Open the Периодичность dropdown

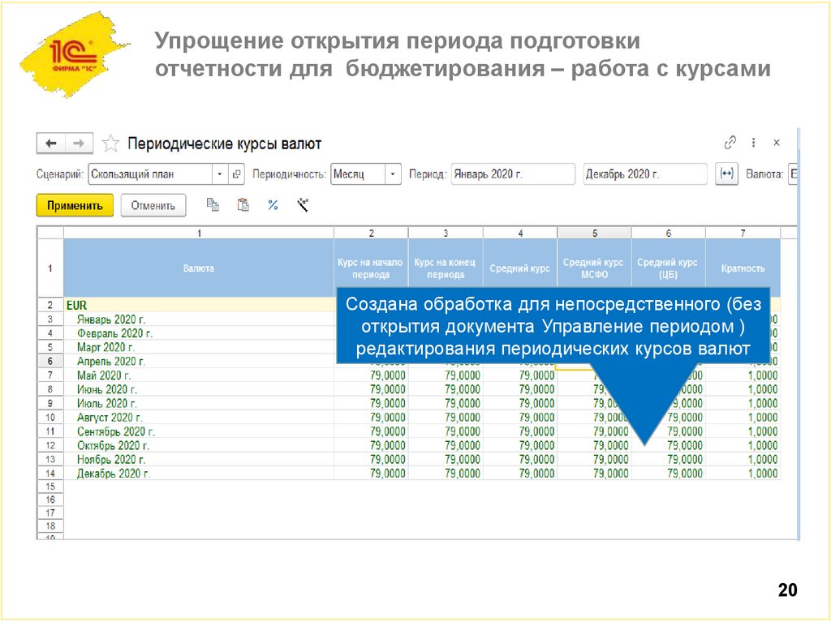pos(393,174)
